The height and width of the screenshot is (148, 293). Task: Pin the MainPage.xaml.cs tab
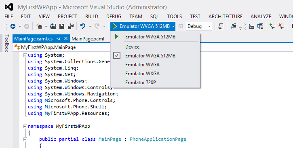pyautogui.click(x=59, y=39)
